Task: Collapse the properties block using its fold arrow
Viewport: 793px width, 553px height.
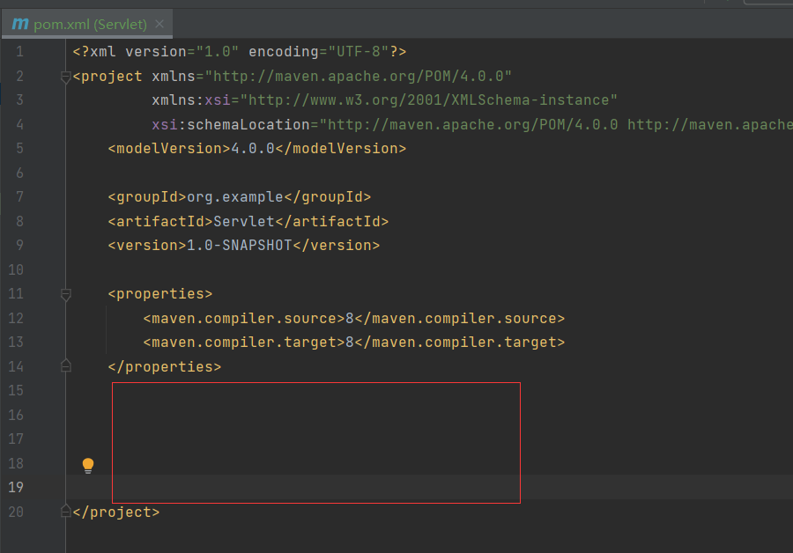Action: coord(65,294)
